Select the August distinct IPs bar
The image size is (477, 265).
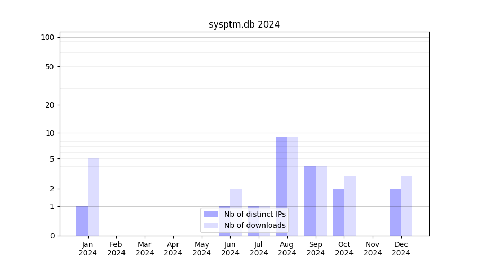pyautogui.click(x=281, y=175)
